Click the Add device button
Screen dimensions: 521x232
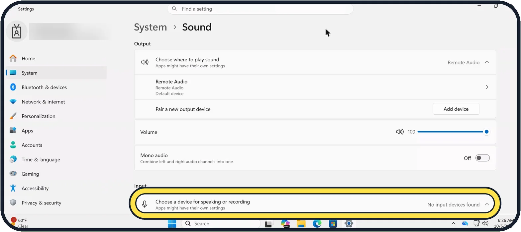pyautogui.click(x=456, y=109)
